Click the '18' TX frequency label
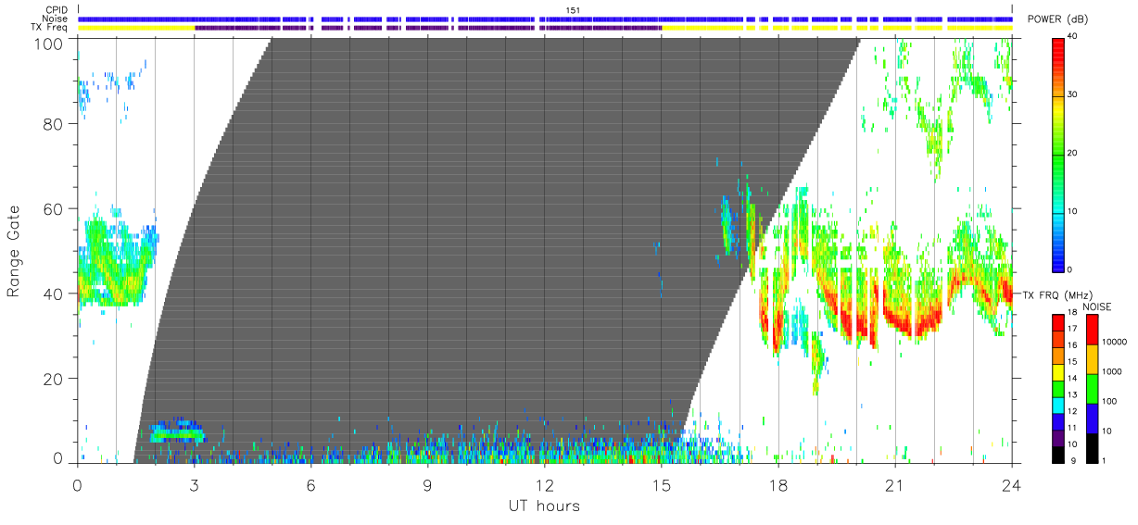The image size is (1138, 525). [1072, 313]
